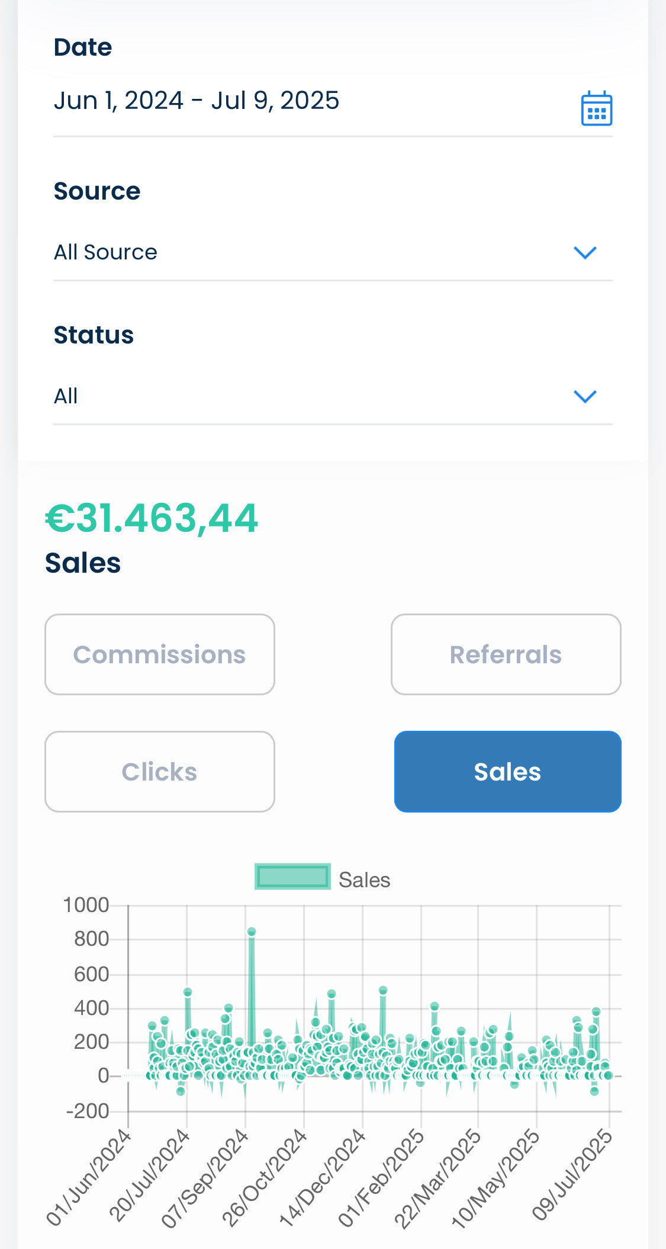Switch to the Commissions tab
The width and height of the screenshot is (666, 1249).
[x=160, y=654]
